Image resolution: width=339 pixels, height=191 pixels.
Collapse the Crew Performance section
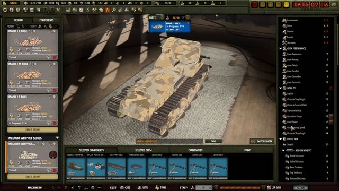click(280, 48)
